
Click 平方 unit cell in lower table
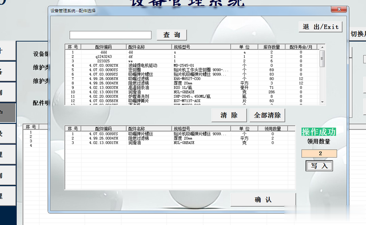coord(244,138)
